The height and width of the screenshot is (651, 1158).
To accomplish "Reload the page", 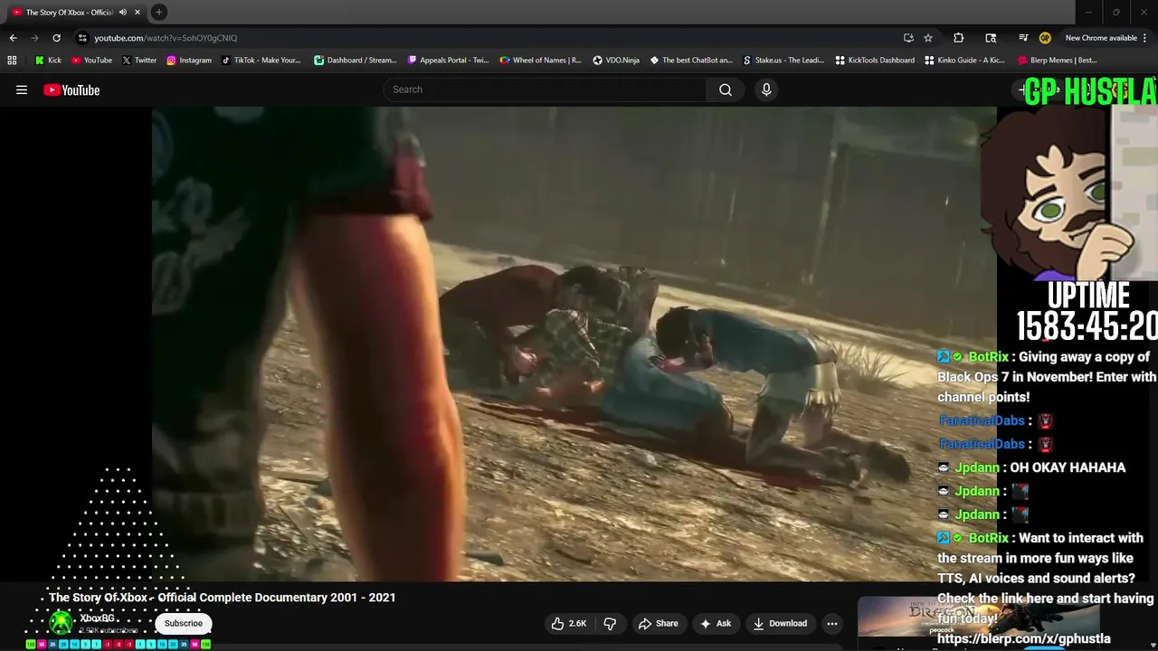I will pyautogui.click(x=56, y=38).
